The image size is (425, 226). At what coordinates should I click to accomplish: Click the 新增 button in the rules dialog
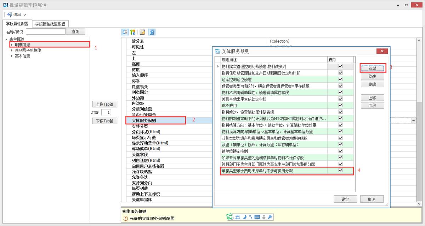372,67
